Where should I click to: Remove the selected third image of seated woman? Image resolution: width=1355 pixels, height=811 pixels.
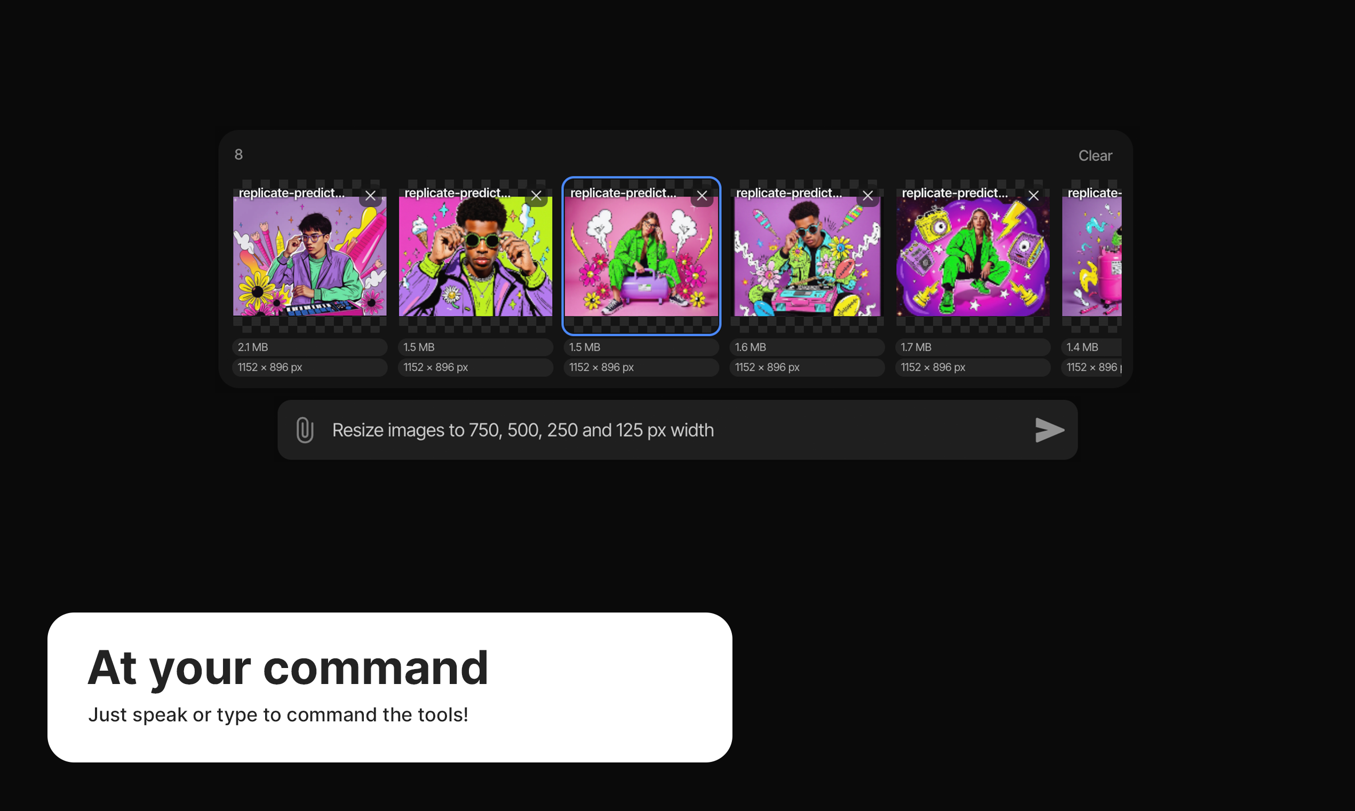pyautogui.click(x=702, y=196)
